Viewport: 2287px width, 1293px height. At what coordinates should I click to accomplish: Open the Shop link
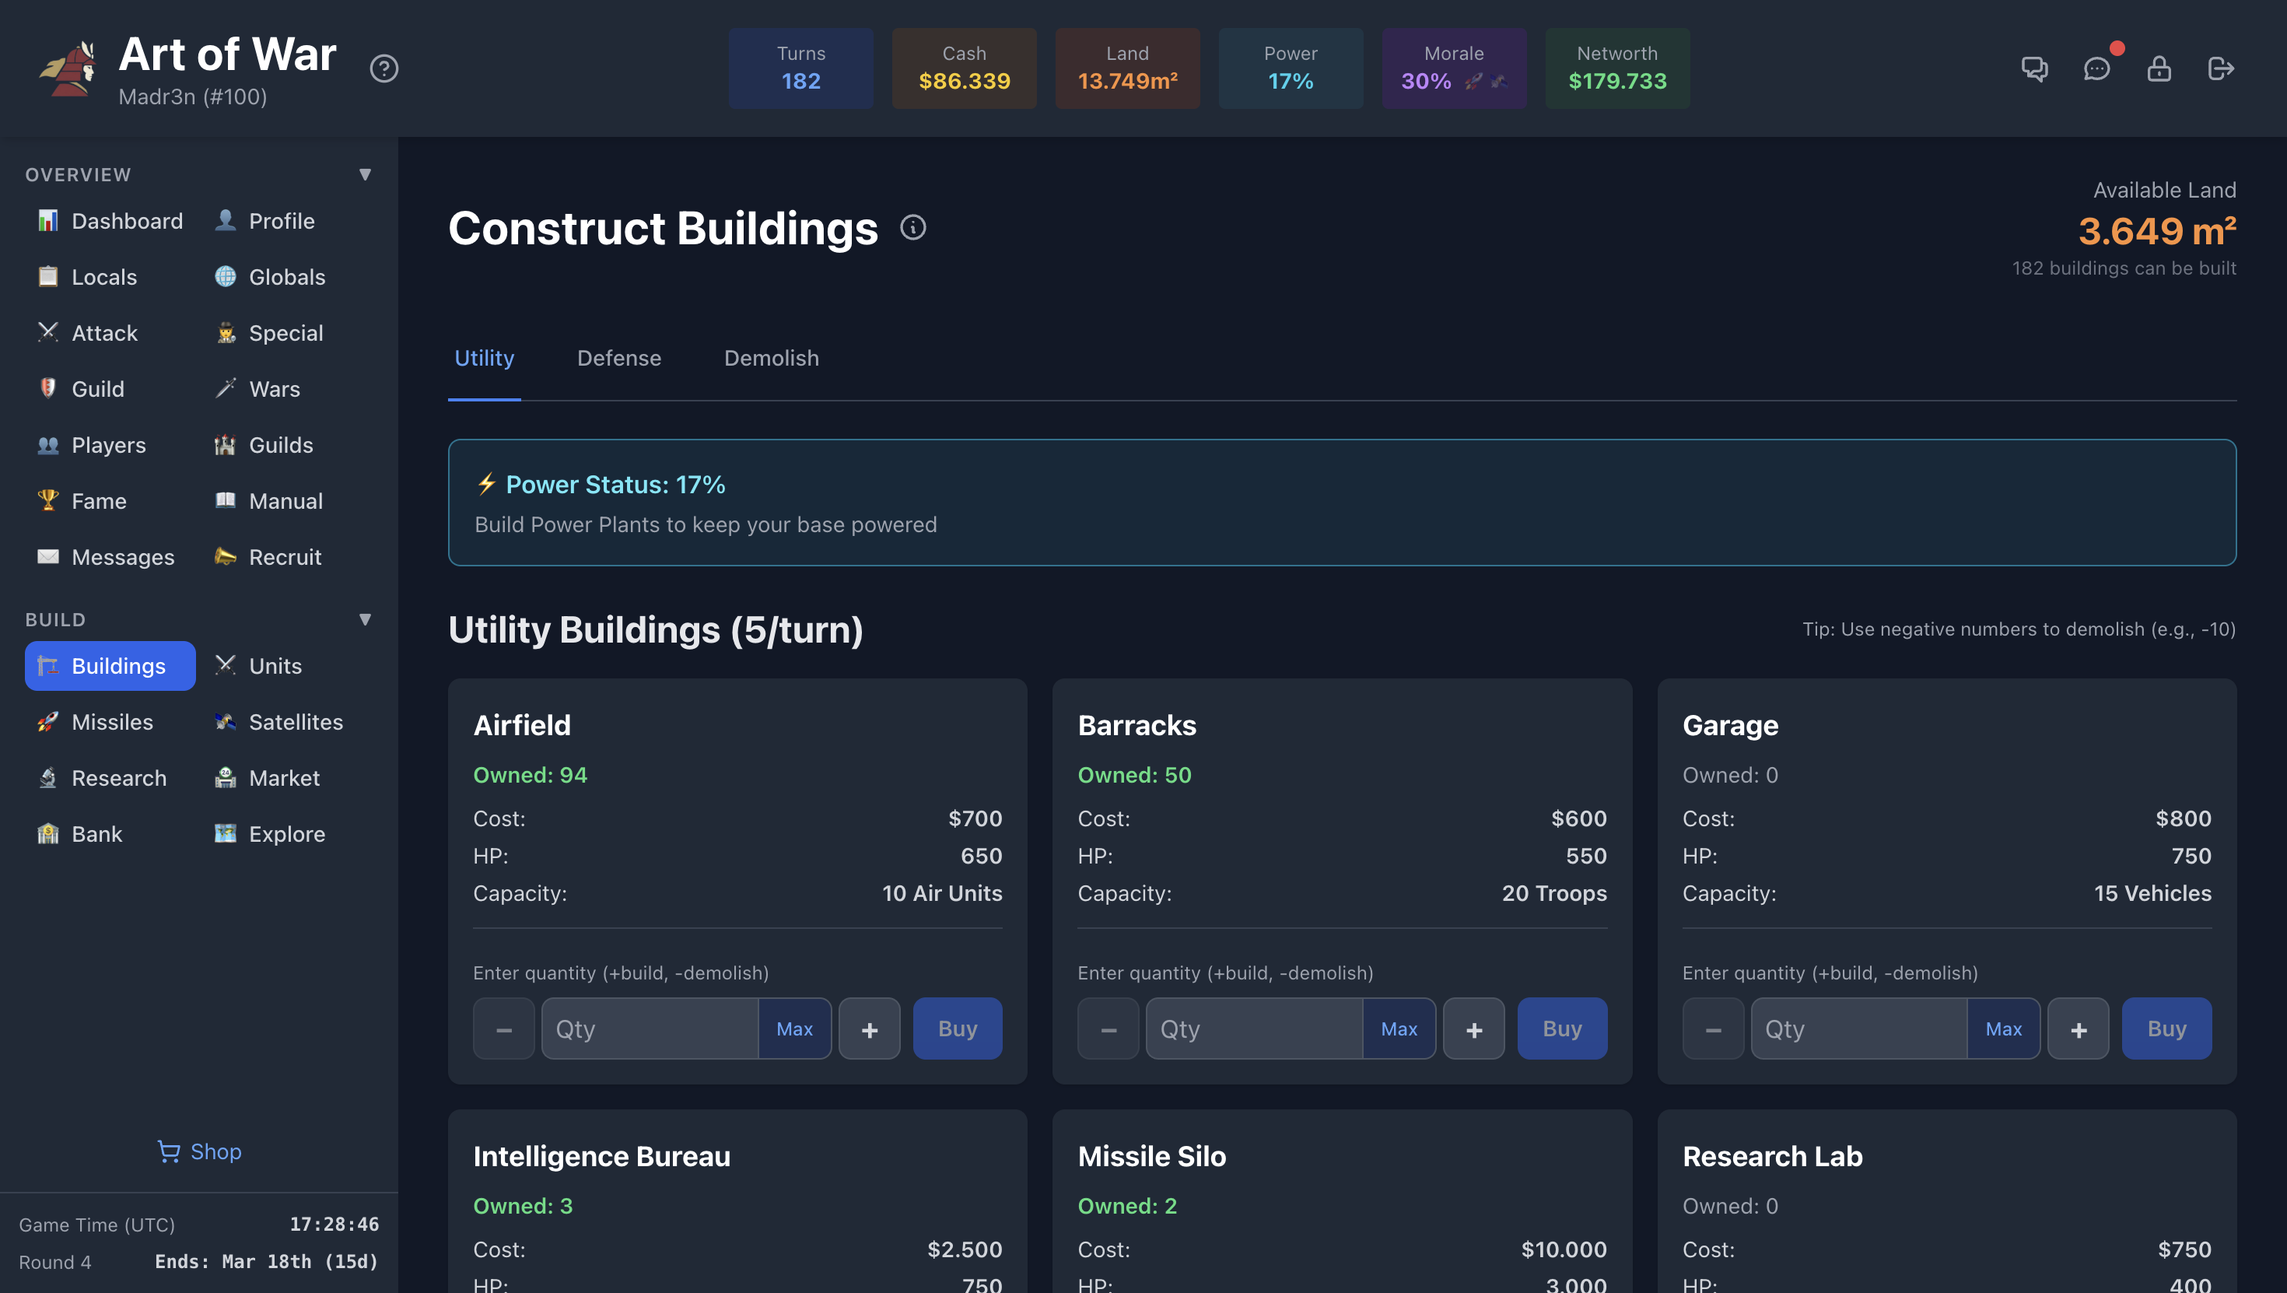tap(199, 1151)
